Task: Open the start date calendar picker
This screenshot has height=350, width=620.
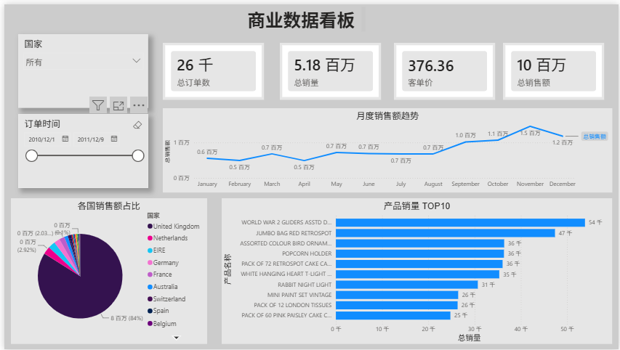Action: pos(65,139)
